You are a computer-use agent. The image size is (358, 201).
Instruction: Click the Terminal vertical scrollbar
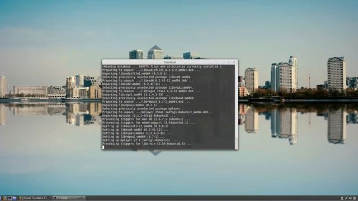pyautogui.click(x=236, y=107)
